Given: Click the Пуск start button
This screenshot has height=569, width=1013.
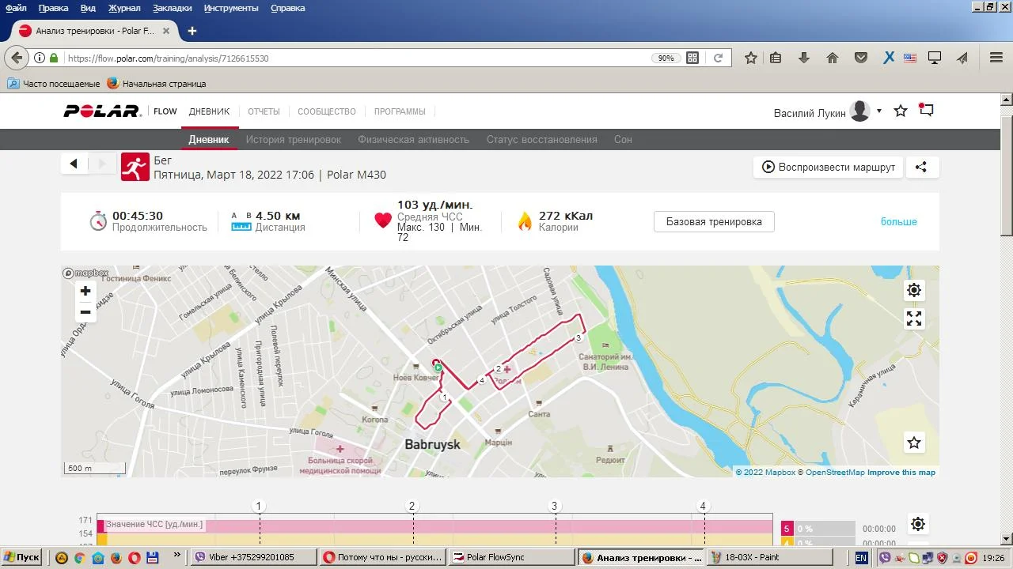Looking at the screenshot, I should pyautogui.click(x=22, y=557).
